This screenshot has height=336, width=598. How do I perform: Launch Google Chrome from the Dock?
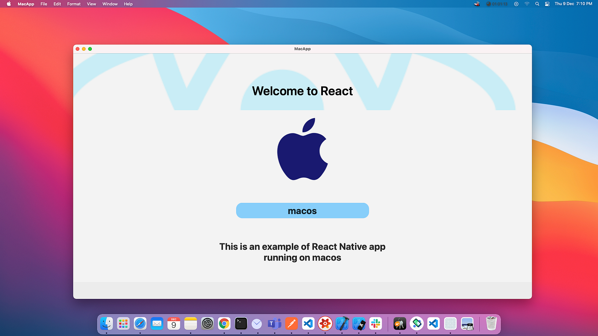(224, 323)
